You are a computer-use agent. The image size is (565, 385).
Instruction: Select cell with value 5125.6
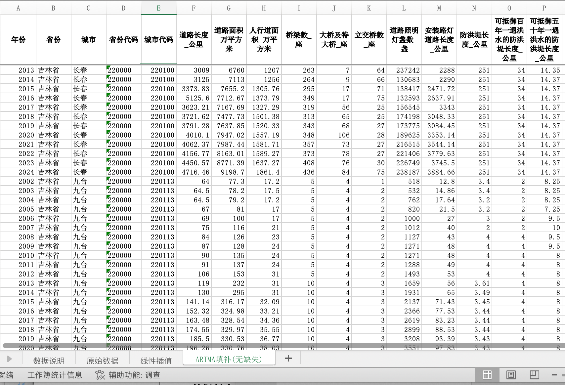point(194,98)
